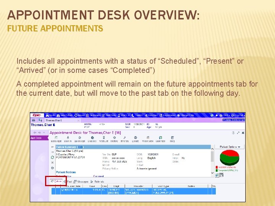Image resolution: width=275 pixels, height=206 pixels.
Task: Click the Log Out button
Action: [x=238, y=116]
